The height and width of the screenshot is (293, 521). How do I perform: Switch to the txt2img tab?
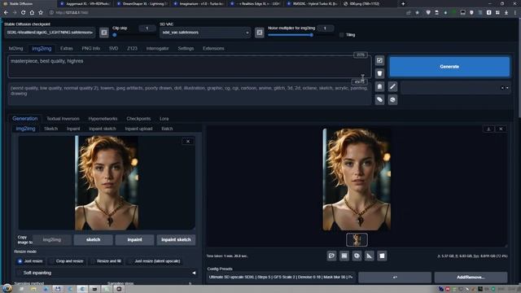click(15, 49)
